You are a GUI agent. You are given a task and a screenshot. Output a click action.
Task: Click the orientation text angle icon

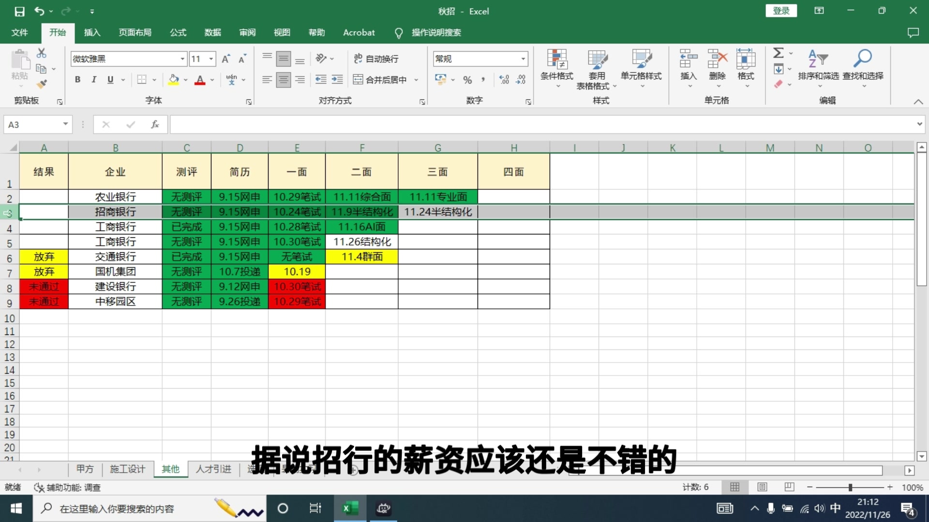pos(321,58)
